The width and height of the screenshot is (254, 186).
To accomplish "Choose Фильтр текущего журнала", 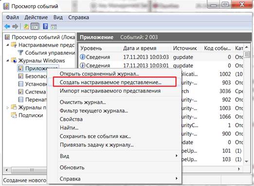I will point(115,110).
